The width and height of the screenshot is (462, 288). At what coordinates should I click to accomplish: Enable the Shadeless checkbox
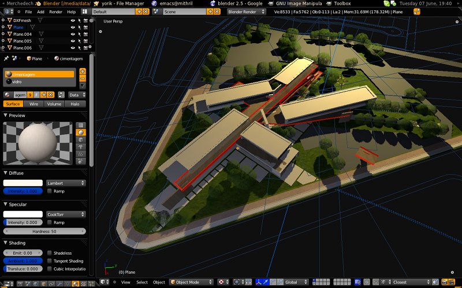[50, 253]
